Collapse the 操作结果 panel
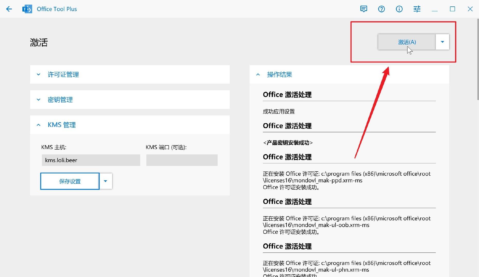This screenshot has width=479, height=277. click(x=349, y=74)
